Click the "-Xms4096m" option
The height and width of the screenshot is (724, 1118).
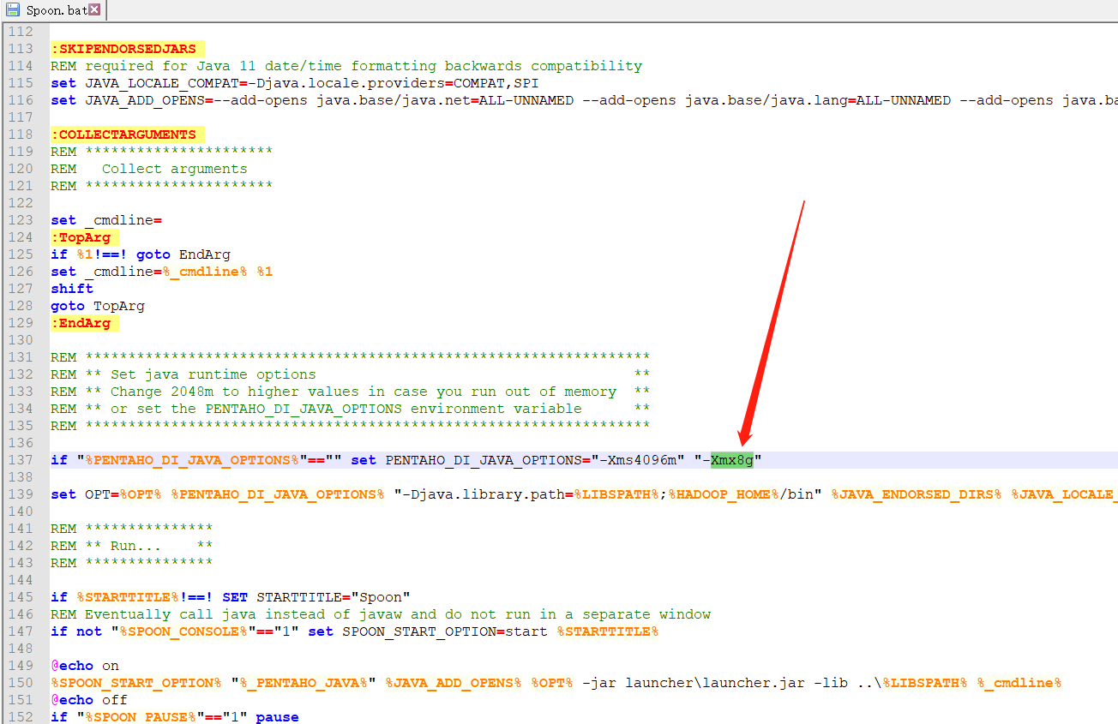637,460
